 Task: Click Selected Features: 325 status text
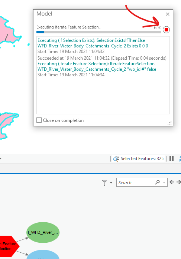click(142, 159)
